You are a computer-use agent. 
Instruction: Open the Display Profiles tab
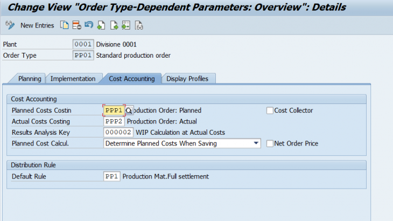tap(187, 79)
